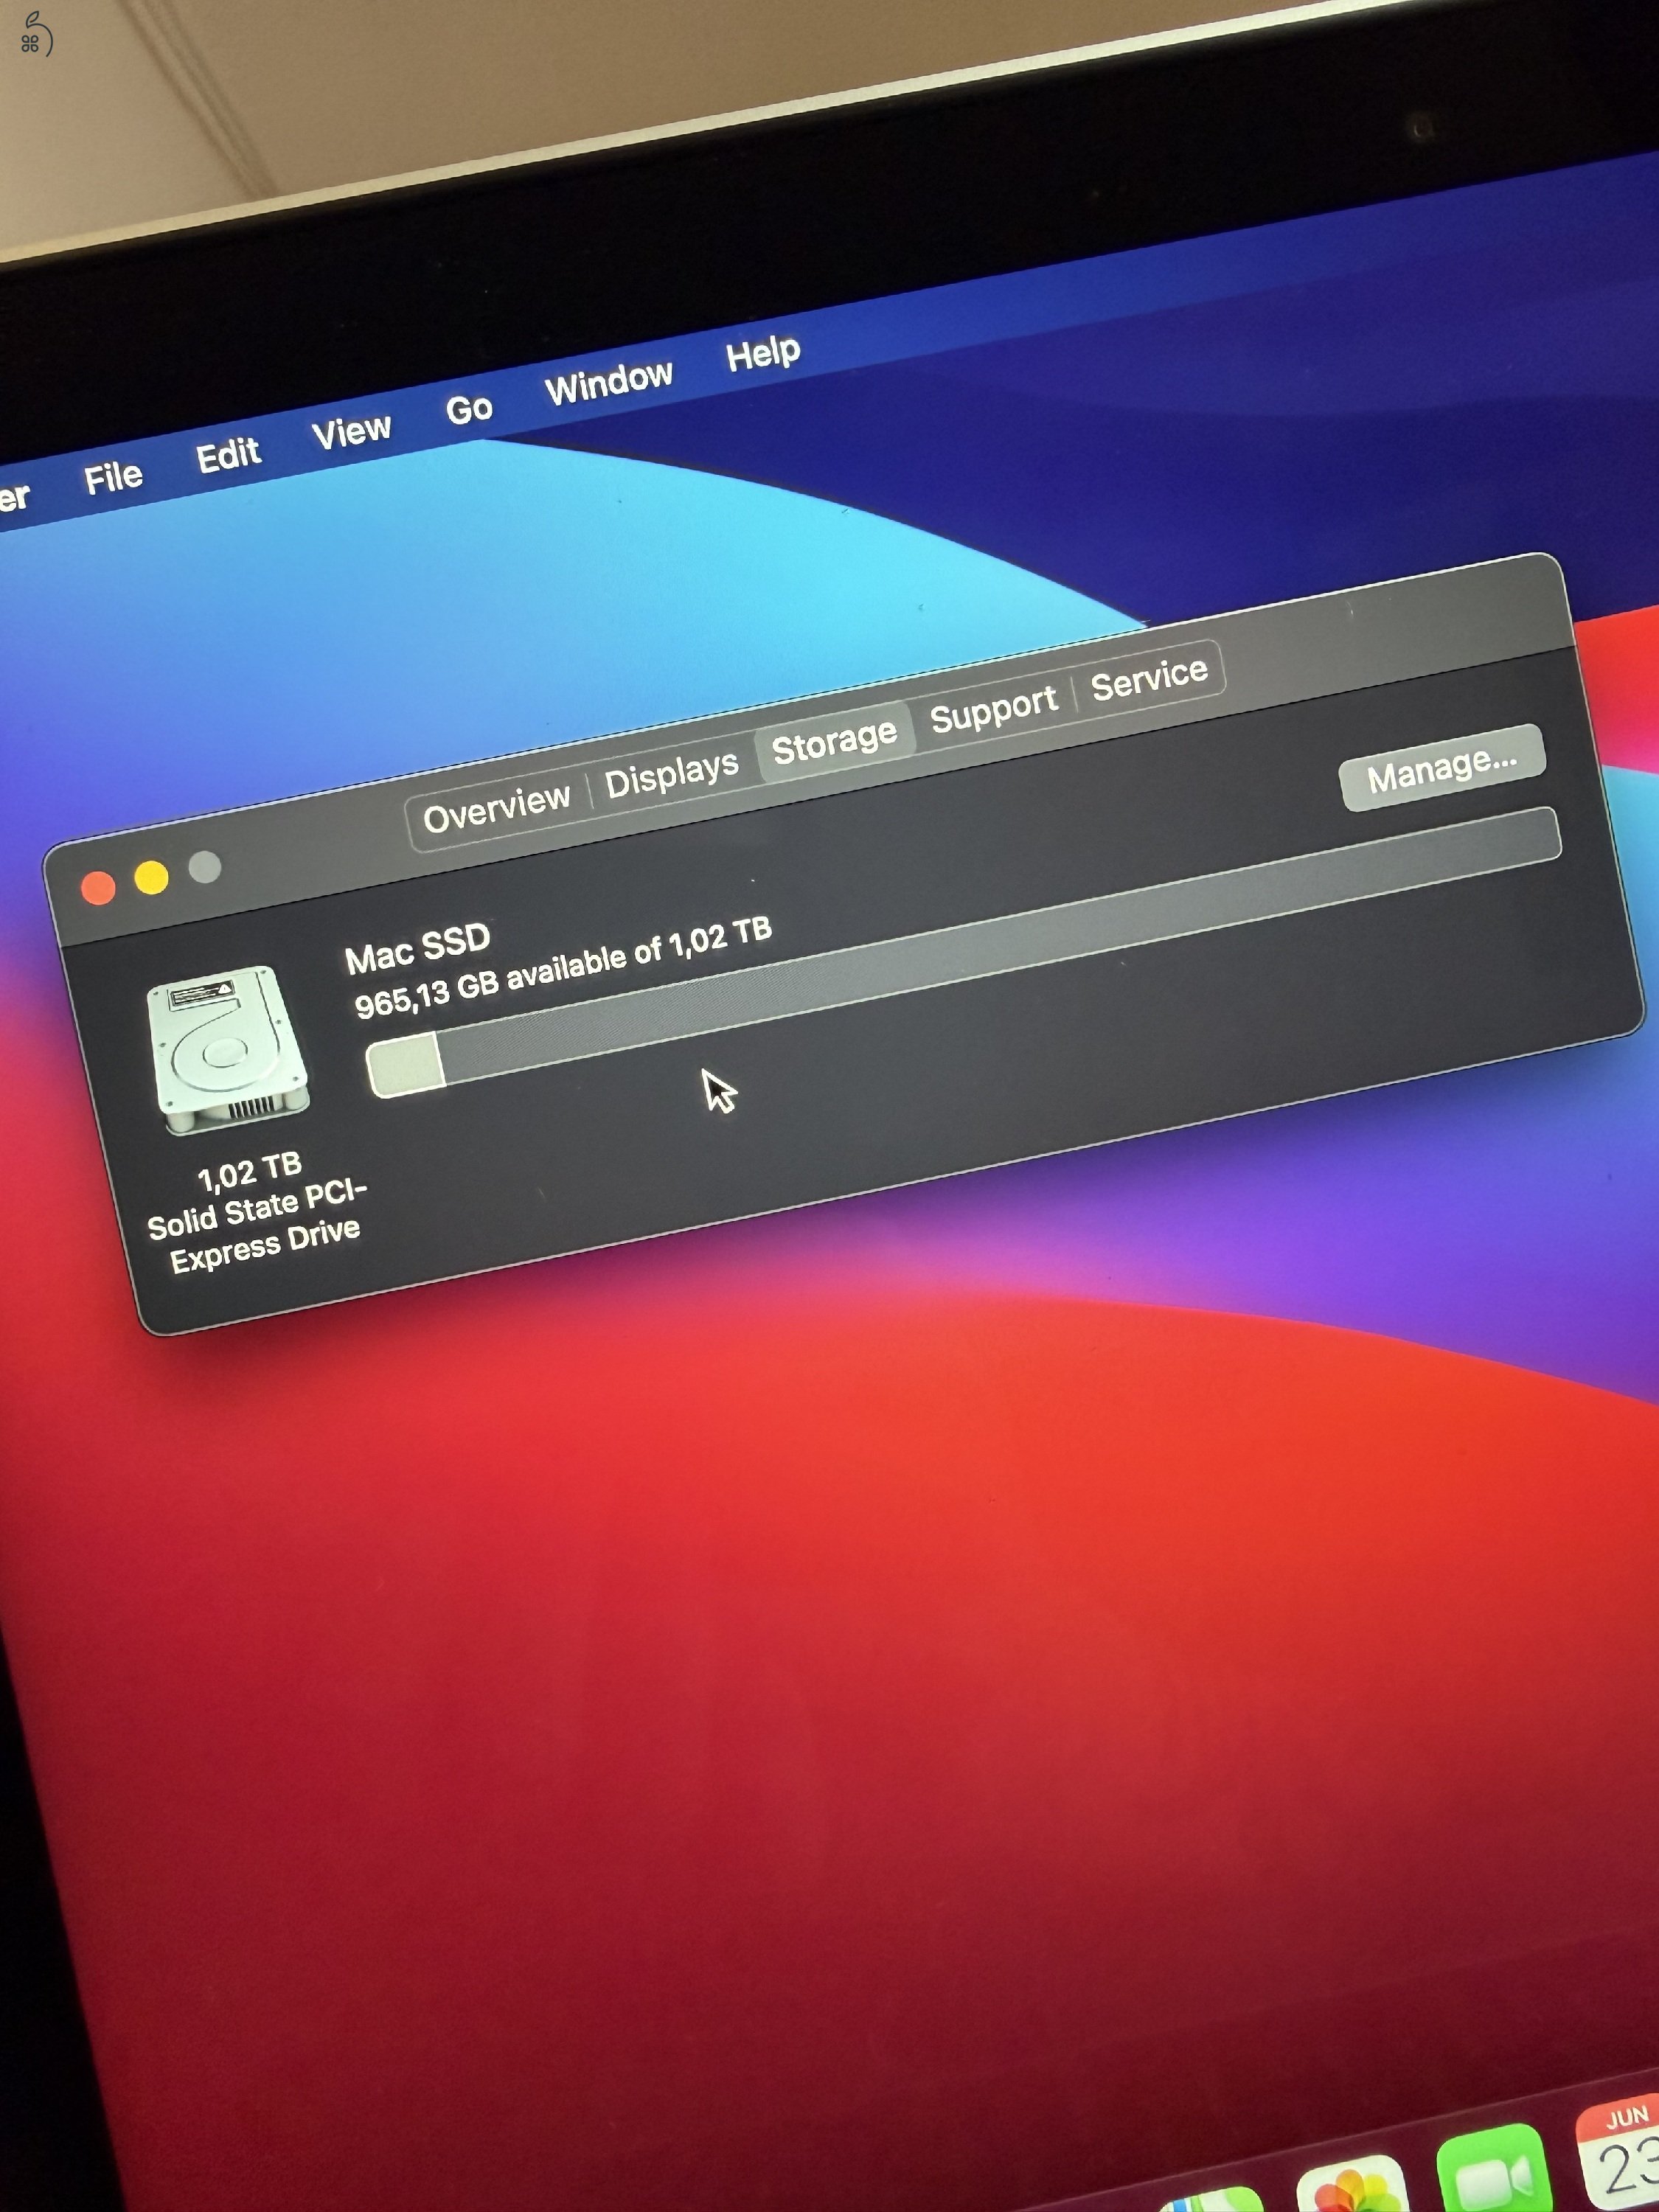Open the Go menu
The image size is (1659, 2212).
[469, 408]
